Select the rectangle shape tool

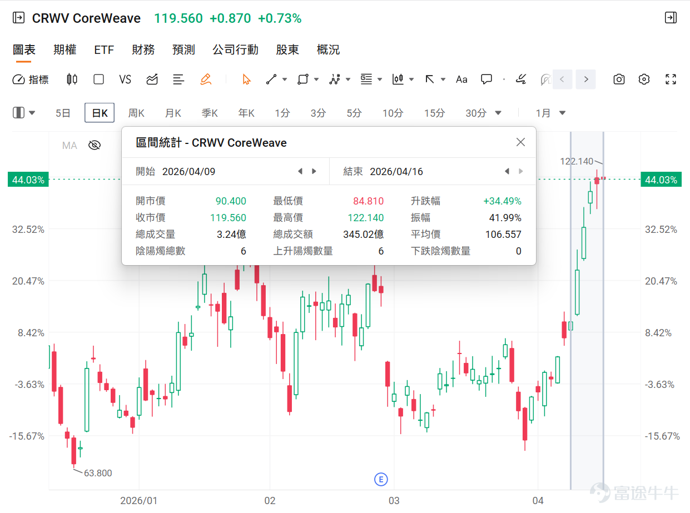click(x=302, y=79)
